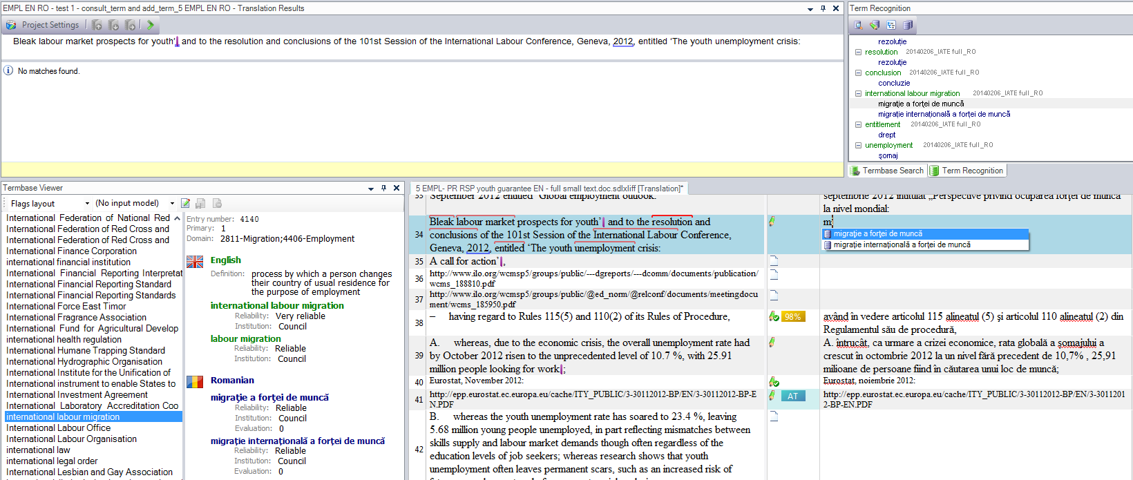Click into the segment 34 target cell

[975, 235]
